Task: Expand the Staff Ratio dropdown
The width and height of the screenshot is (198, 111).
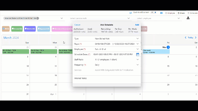Action: [138, 60]
